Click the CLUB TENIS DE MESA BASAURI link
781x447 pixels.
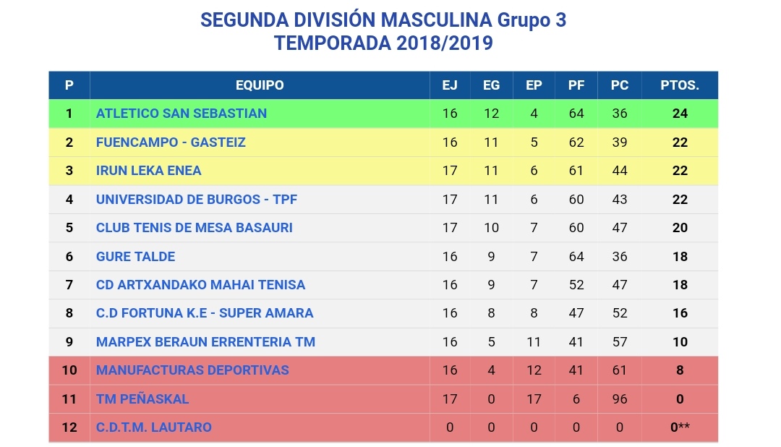(195, 228)
